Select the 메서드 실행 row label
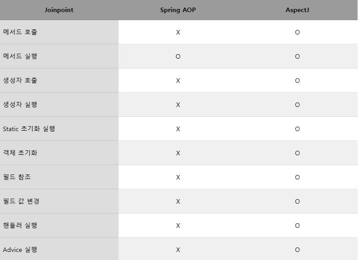The image size is (358, 260). coord(20,56)
